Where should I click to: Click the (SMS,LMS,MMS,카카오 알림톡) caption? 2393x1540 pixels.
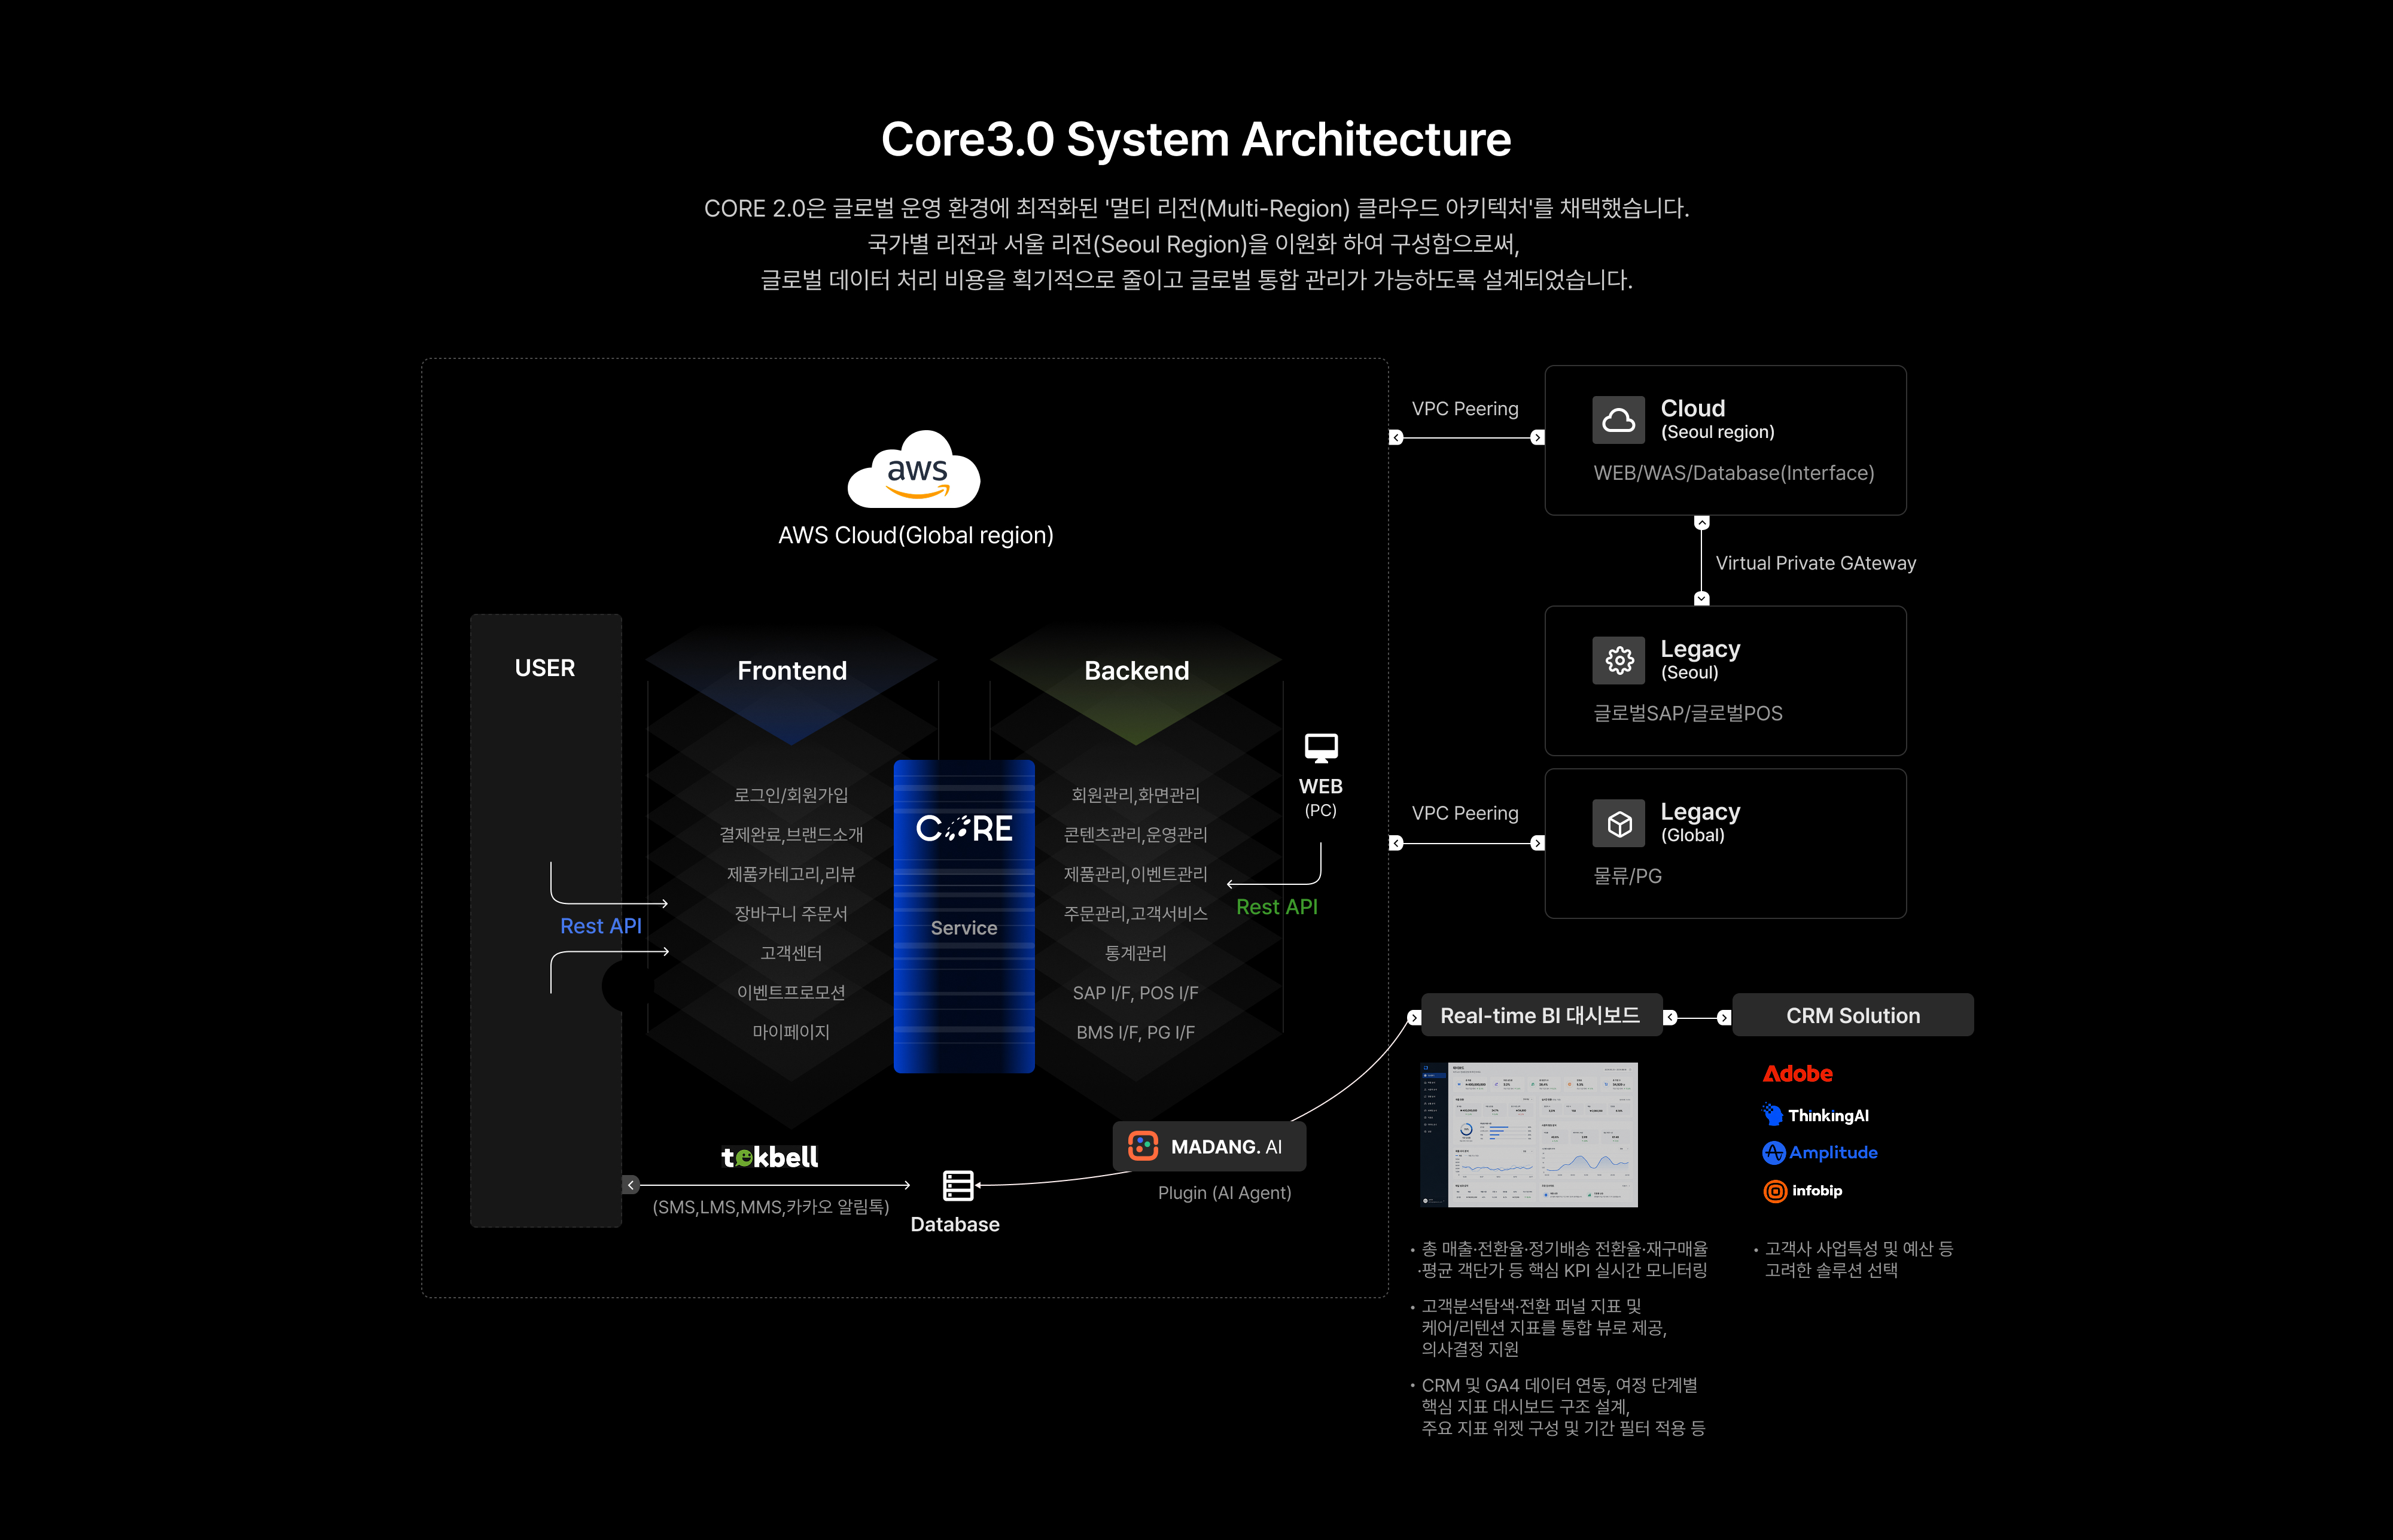click(770, 1207)
